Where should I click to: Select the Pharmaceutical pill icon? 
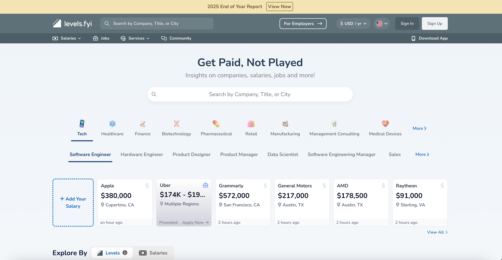tap(216, 124)
